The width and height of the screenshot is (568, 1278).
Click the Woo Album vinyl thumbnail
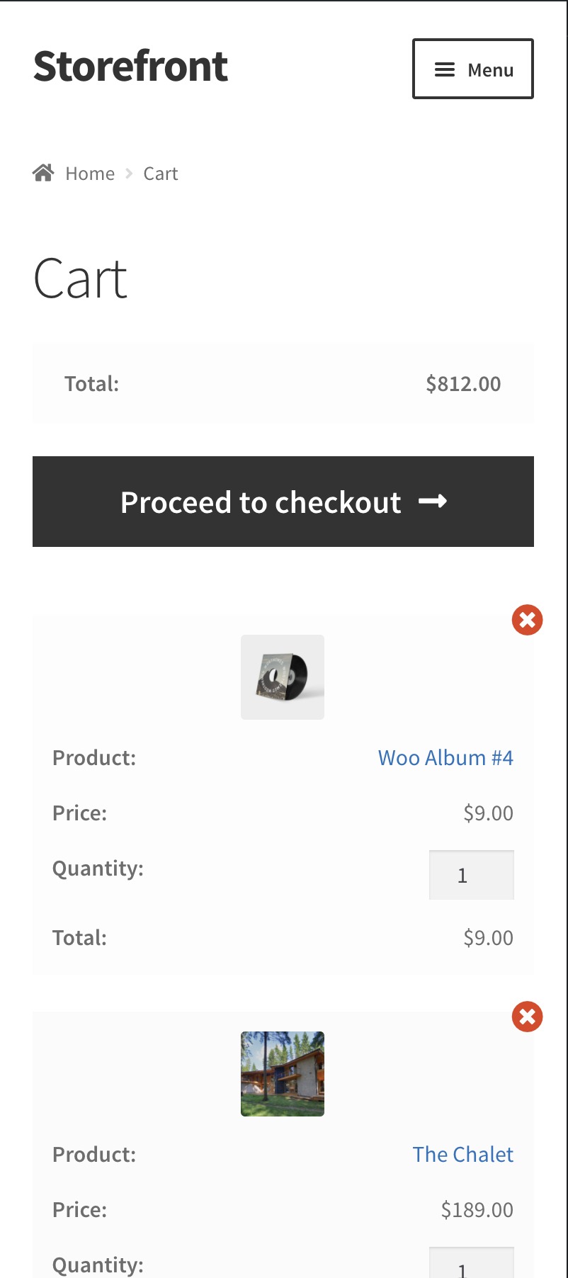283,677
